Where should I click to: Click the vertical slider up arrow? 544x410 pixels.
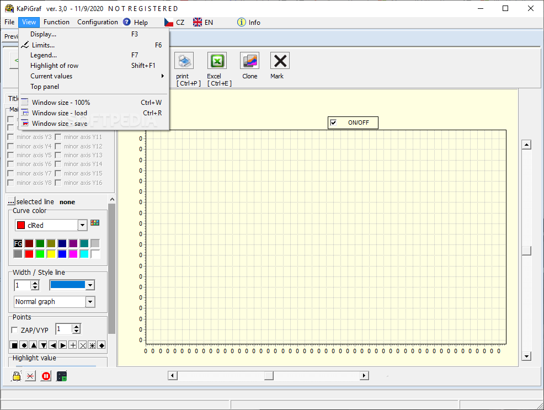tap(527, 145)
